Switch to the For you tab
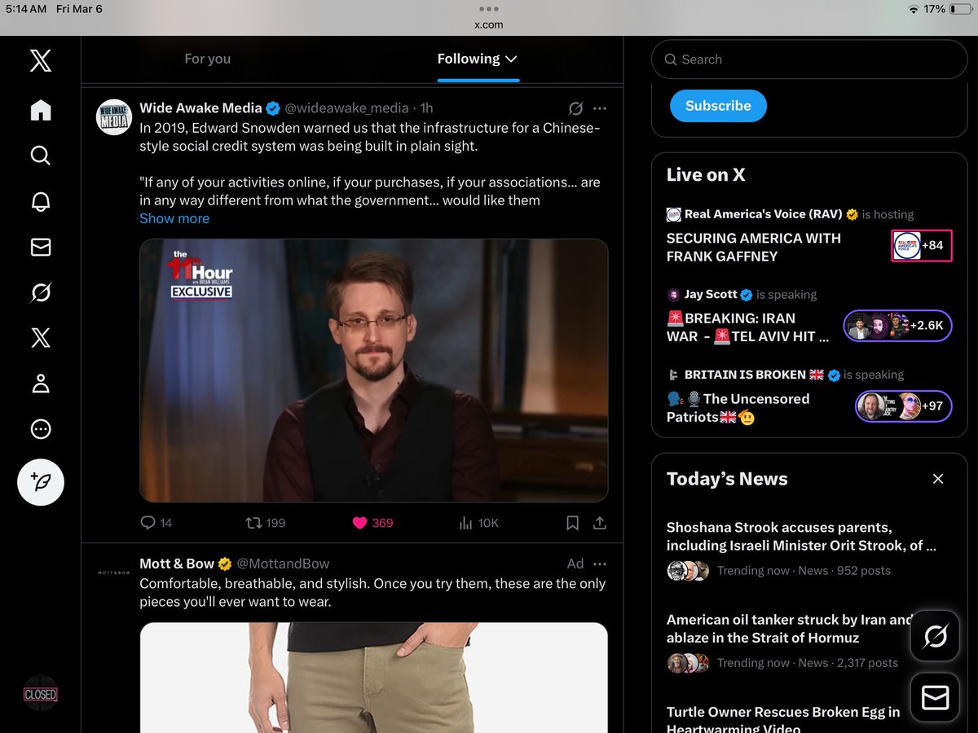Viewport: 978px width, 733px height. tap(207, 59)
